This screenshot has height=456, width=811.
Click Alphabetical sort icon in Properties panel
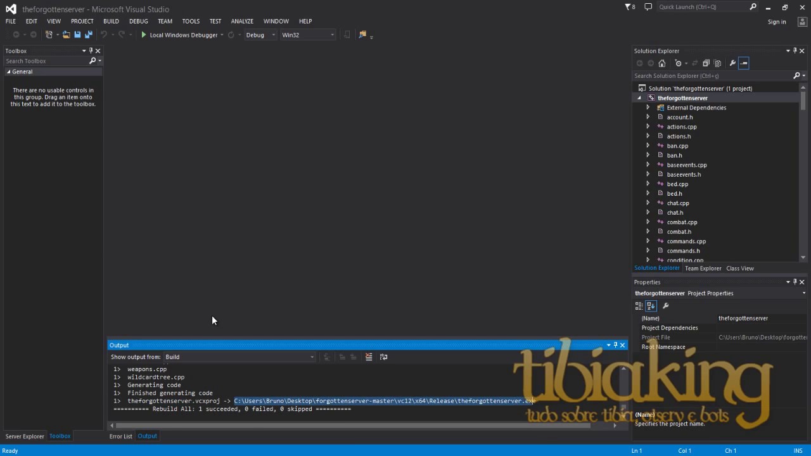tap(651, 306)
